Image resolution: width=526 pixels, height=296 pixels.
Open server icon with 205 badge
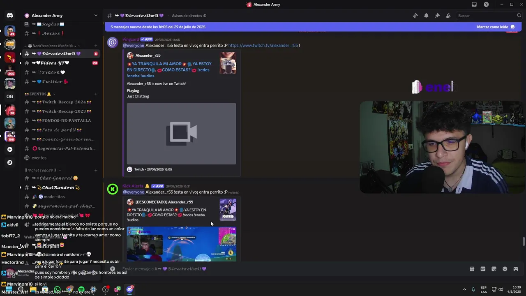(10, 70)
